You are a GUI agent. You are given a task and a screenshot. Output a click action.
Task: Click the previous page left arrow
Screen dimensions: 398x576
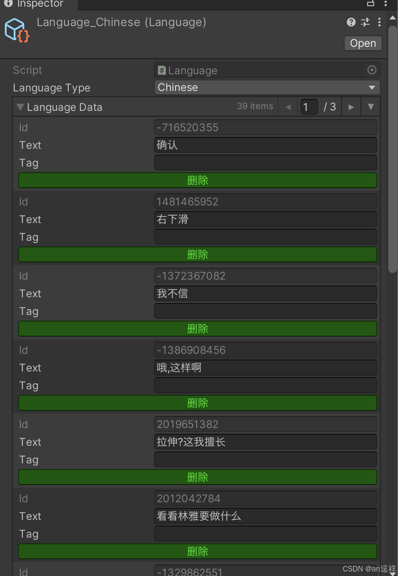(288, 106)
